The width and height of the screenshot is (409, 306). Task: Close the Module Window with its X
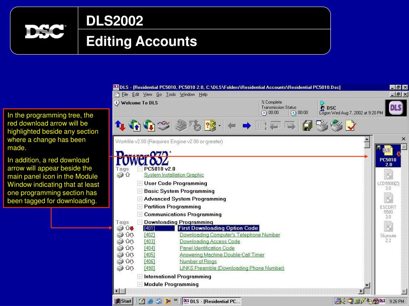pos(403,139)
